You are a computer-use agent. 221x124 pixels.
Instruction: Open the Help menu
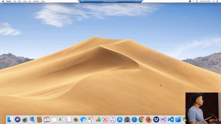coord(43,1)
